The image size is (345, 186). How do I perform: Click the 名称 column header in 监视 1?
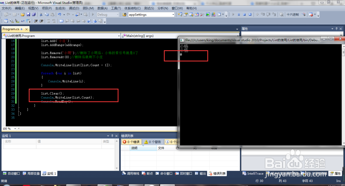click(x=20, y=141)
